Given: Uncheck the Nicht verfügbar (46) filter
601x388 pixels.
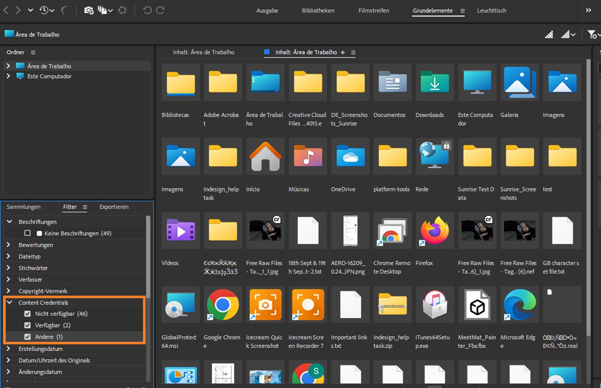Looking at the screenshot, I should [27, 314].
